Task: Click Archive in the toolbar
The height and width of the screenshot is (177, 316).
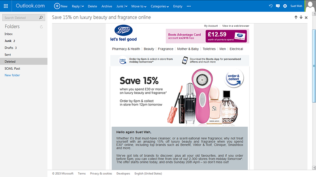Action: click(x=107, y=6)
